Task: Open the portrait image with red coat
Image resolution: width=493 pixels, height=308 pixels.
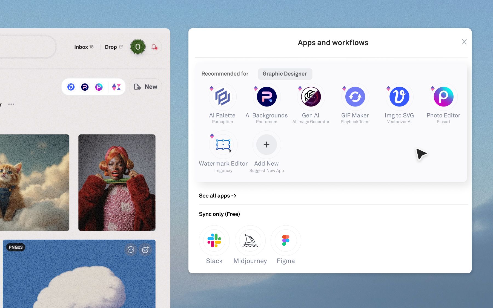Action: tap(117, 183)
